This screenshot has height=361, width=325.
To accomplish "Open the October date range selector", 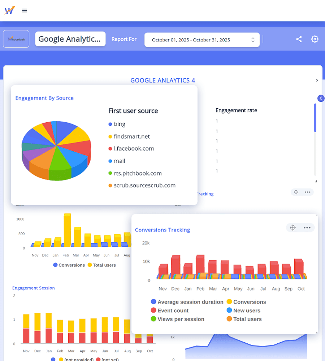I will 202,40.
